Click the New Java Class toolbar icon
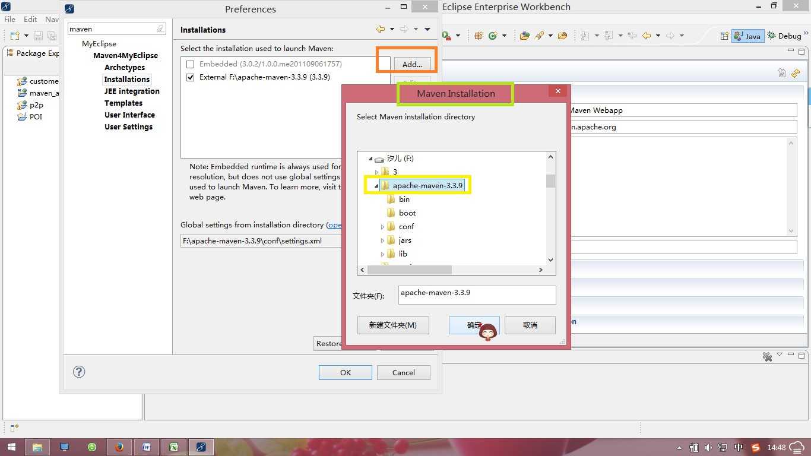The height and width of the screenshot is (456, 811). (493, 36)
